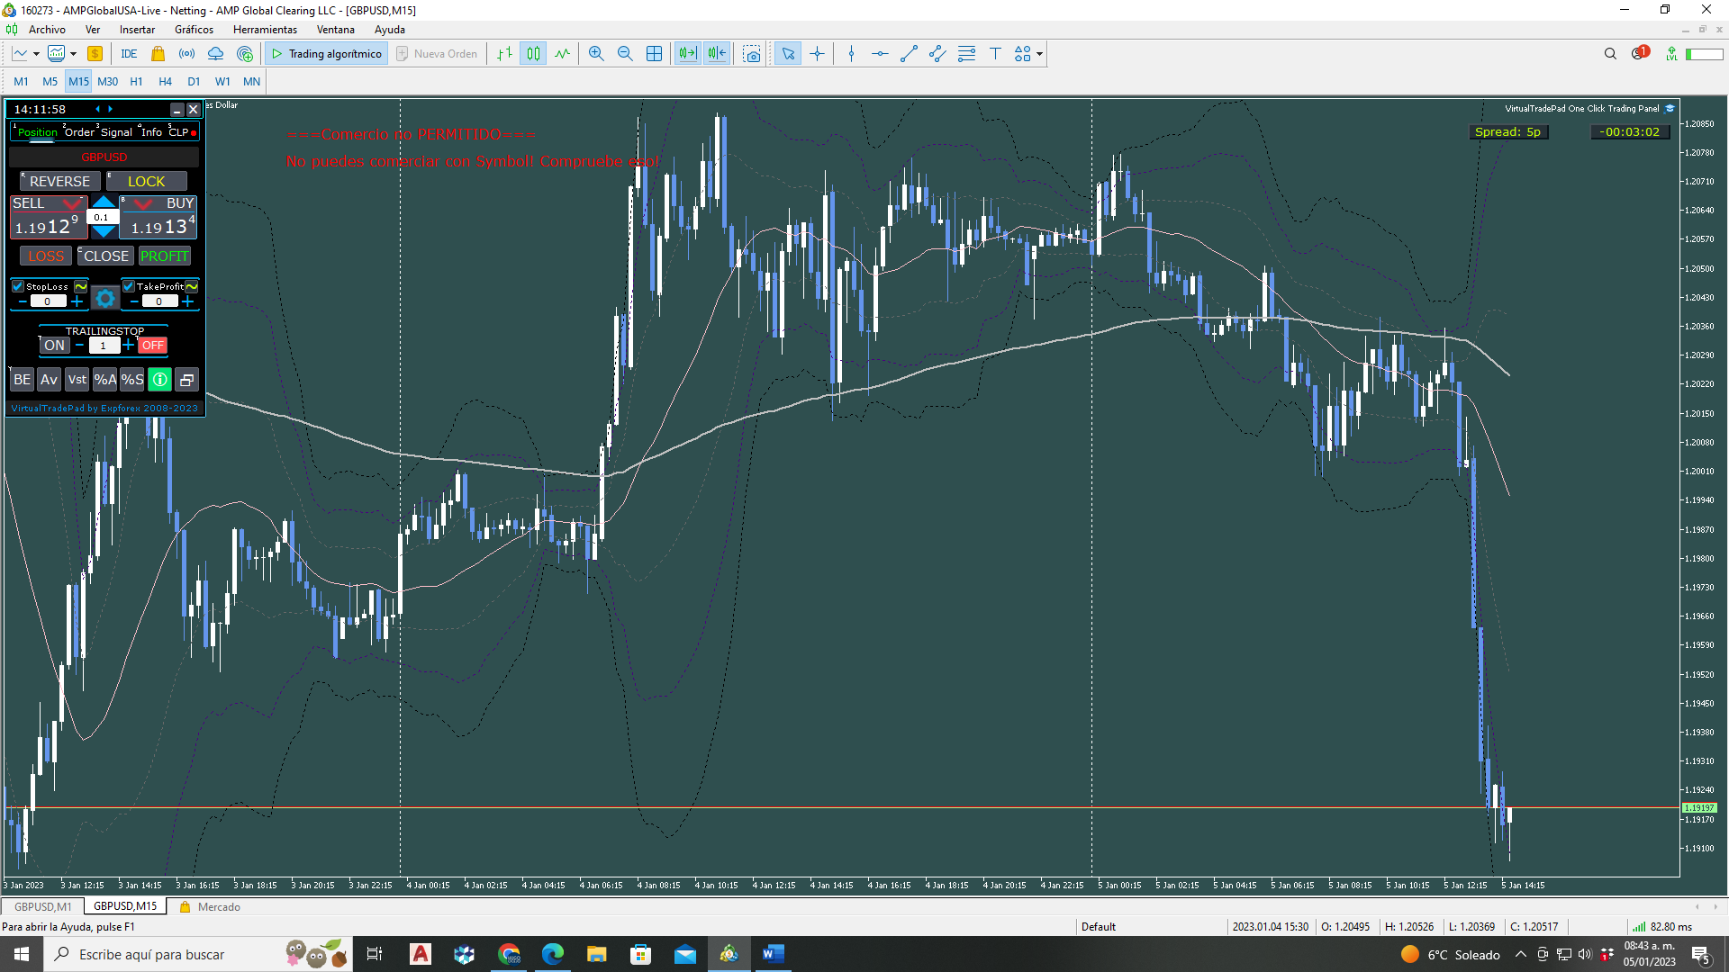Select the Crosshair cursor tool
Image resolution: width=1729 pixels, height=972 pixels.
pos(817,54)
